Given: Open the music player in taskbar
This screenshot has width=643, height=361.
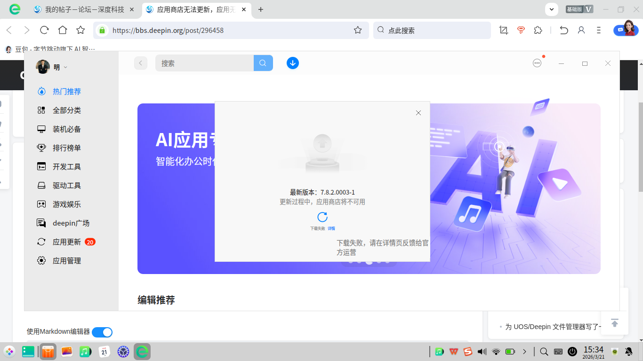Looking at the screenshot, I should 85,352.
